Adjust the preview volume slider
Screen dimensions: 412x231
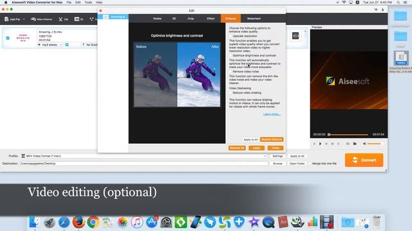(375, 144)
